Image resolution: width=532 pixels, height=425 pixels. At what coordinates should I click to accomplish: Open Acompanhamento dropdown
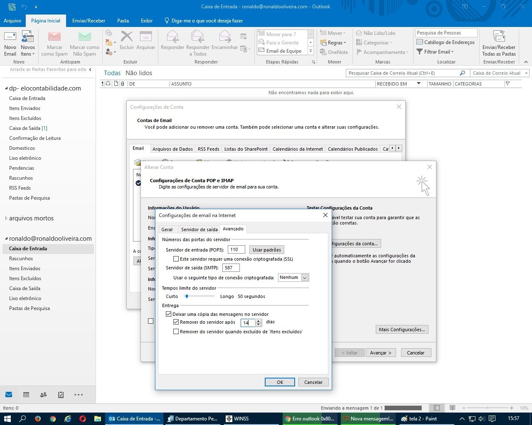click(382, 52)
